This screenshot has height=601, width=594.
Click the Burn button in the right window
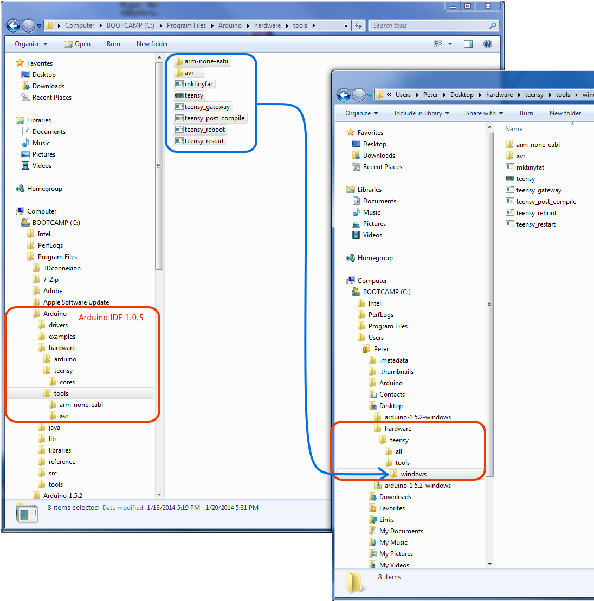coord(526,113)
